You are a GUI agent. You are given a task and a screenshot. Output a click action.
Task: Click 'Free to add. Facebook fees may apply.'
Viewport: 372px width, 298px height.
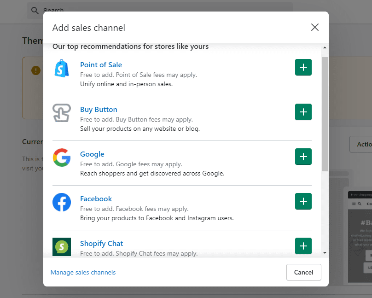point(134,209)
